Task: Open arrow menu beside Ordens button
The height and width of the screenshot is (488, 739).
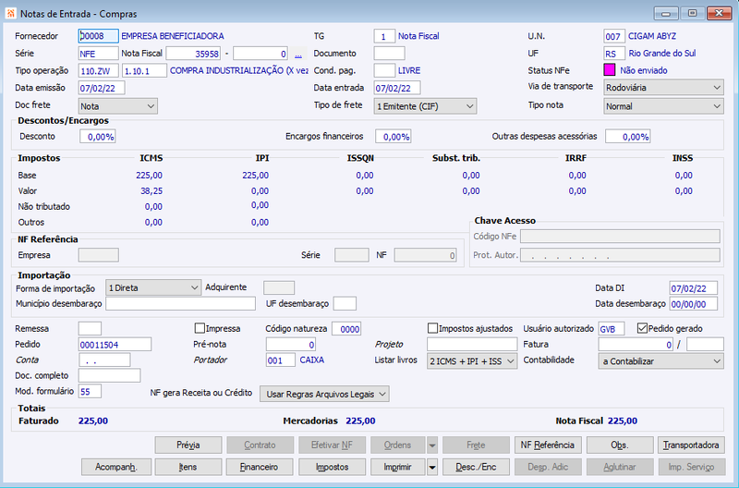Action: [432, 445]
